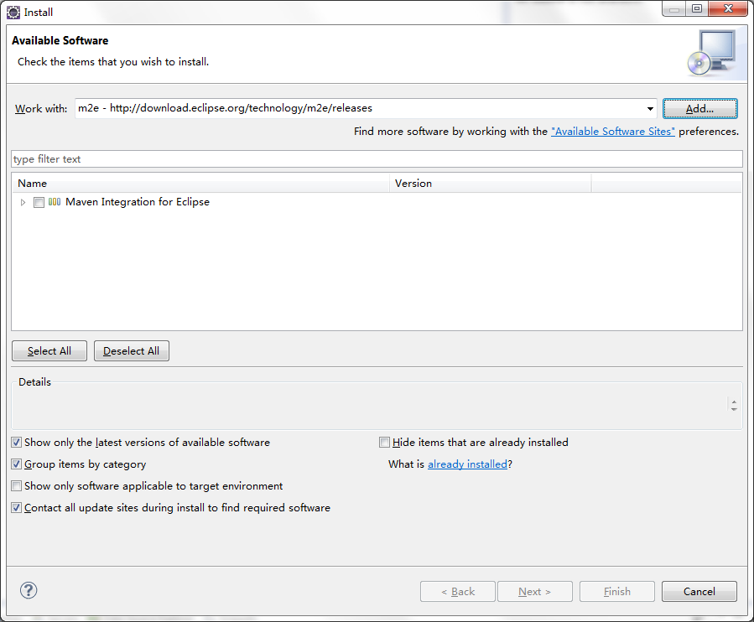The height and width of the screenshot is (622, 754).
Task: Click the Name column header
Action: pyautogui.click(x=201, y=183)
